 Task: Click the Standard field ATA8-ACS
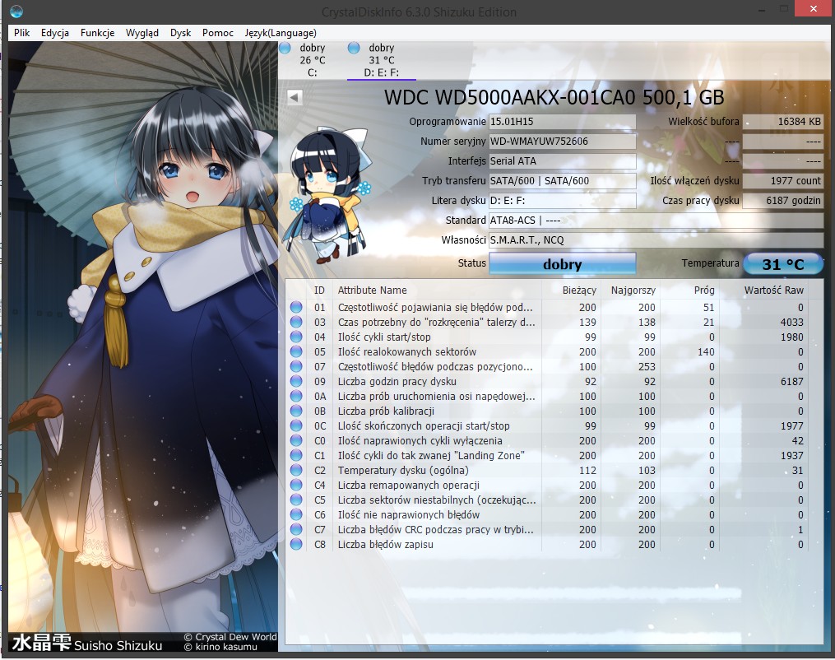[656, 220]
